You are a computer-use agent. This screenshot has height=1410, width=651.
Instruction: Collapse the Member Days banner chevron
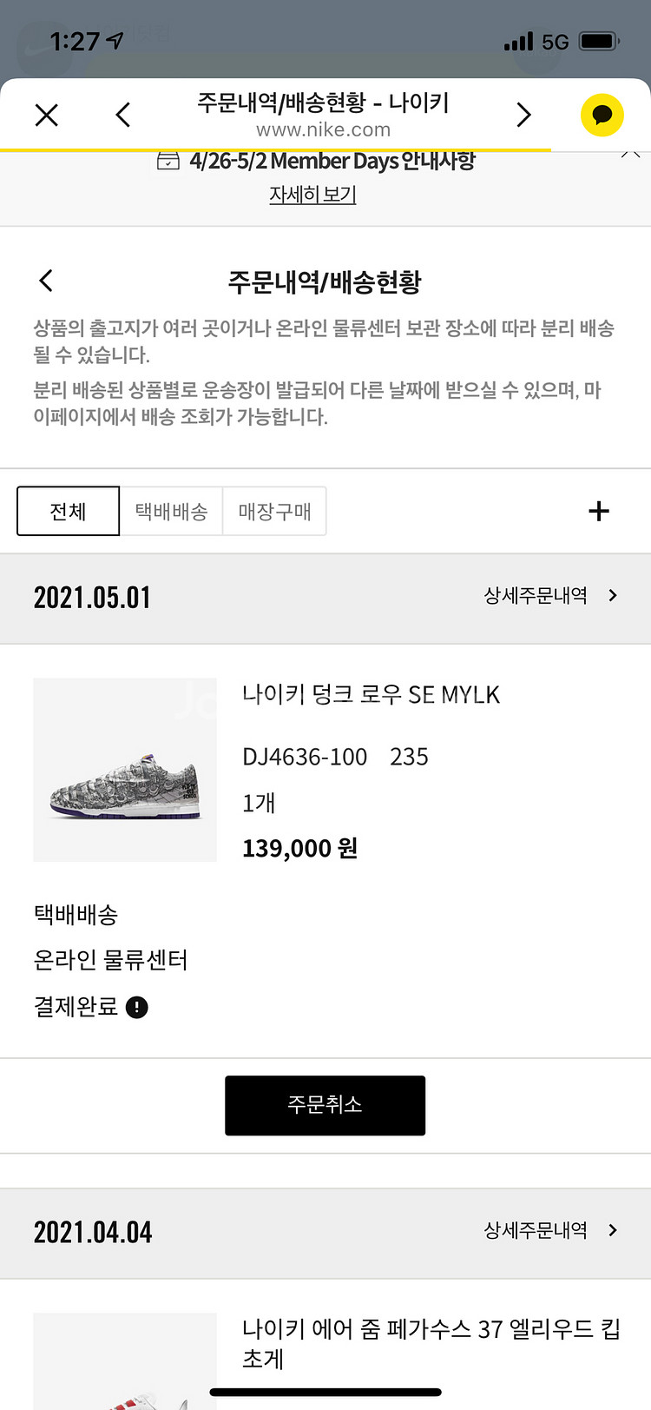pyautogui.click(x=630, y=155)
